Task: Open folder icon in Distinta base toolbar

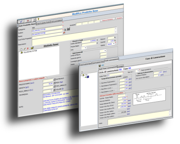Action: tap(32, 48)
